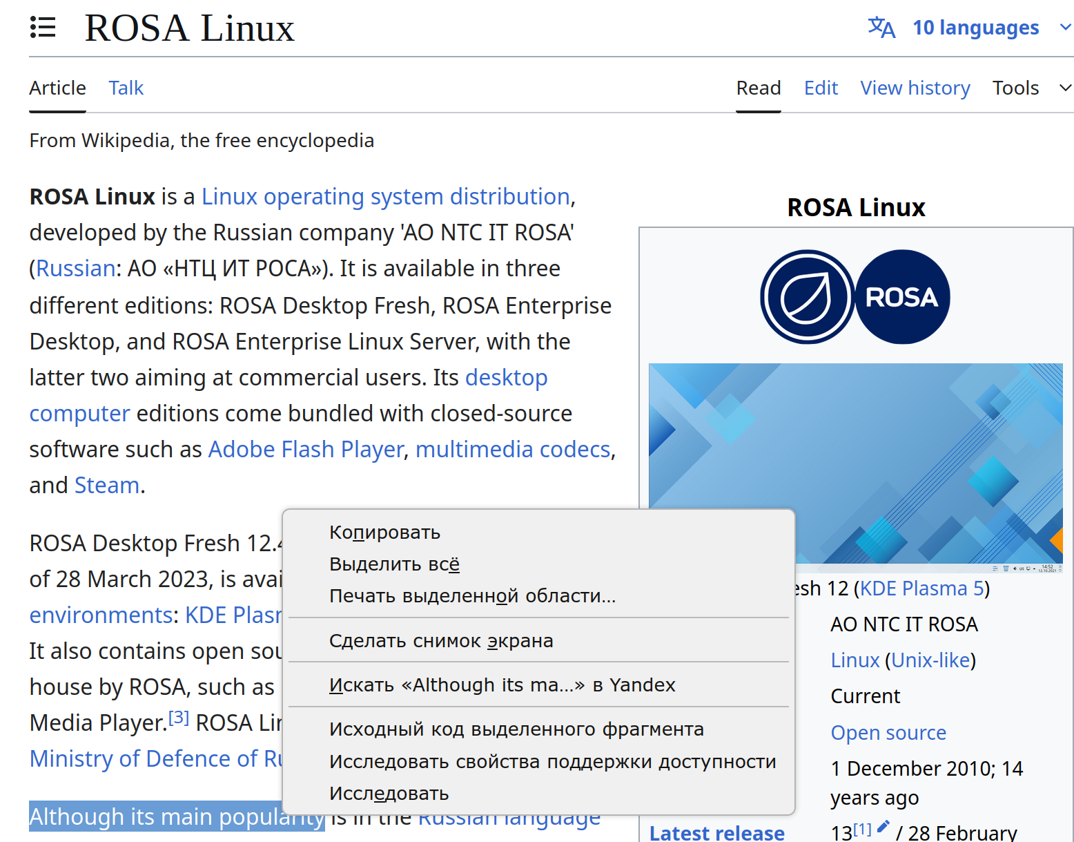Click Печать выделенной области menu item
The height and width of the screenshot is (842, 1074).
(x=472, y=596)
